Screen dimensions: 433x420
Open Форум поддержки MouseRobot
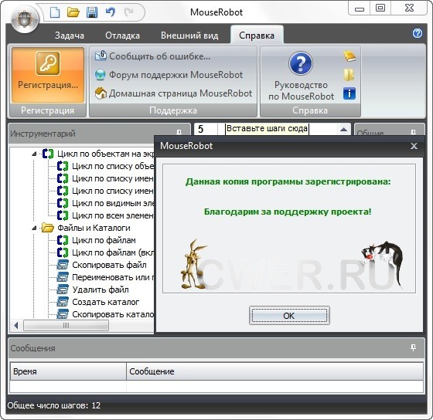169,75
